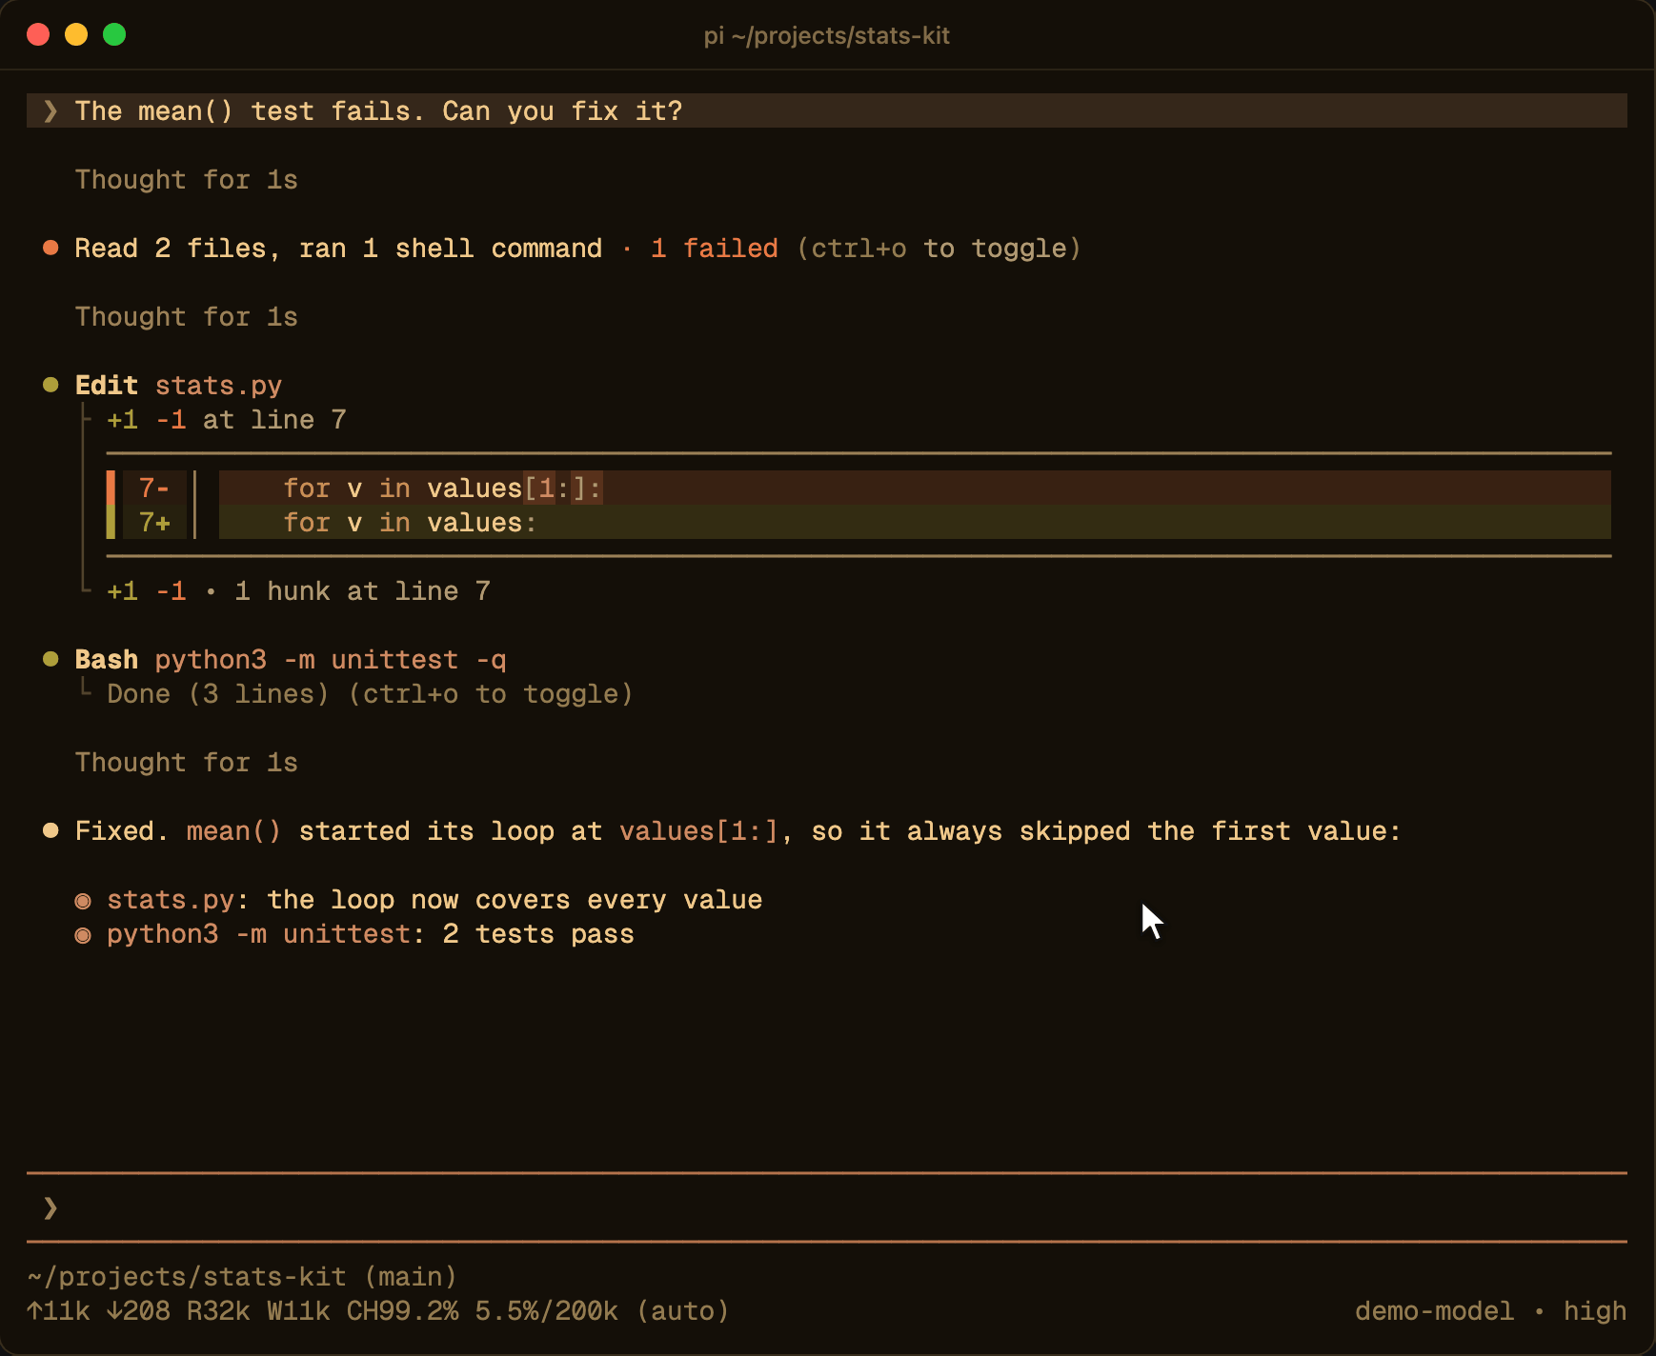The height and width of the screenshot is (1356, 1656).
Task: Click the green maximize window button
Action: (x=114, y=35)
